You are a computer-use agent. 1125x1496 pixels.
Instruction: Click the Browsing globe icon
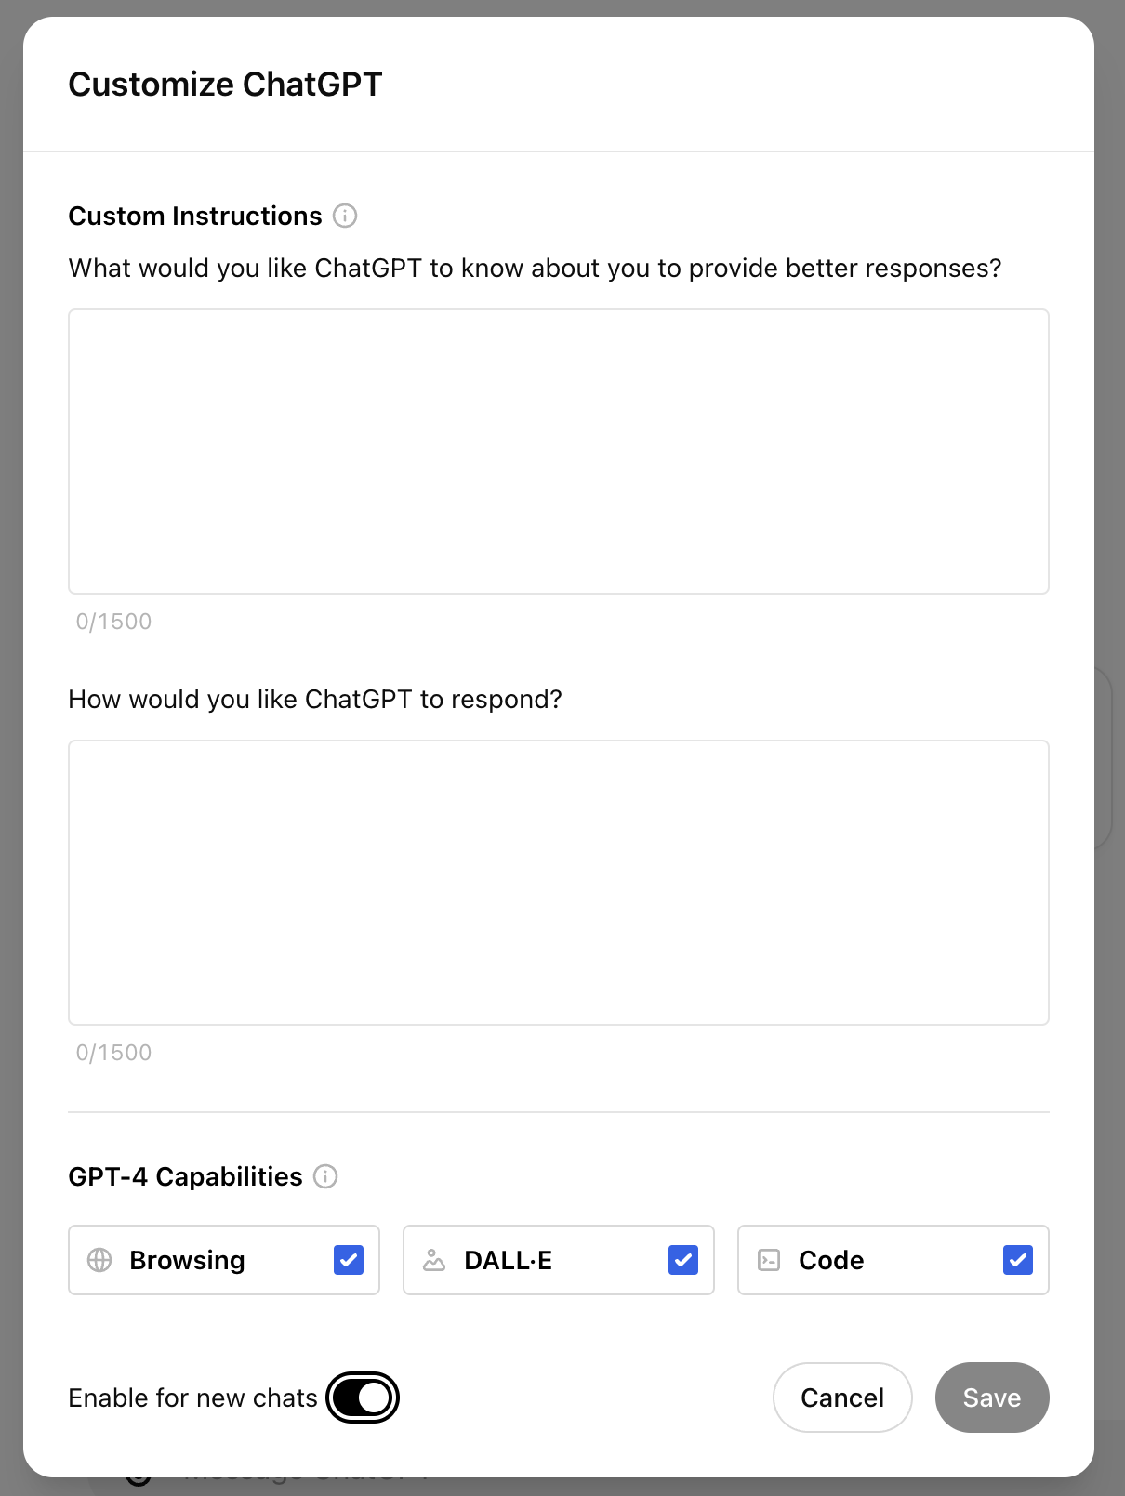click(99, 1260)
